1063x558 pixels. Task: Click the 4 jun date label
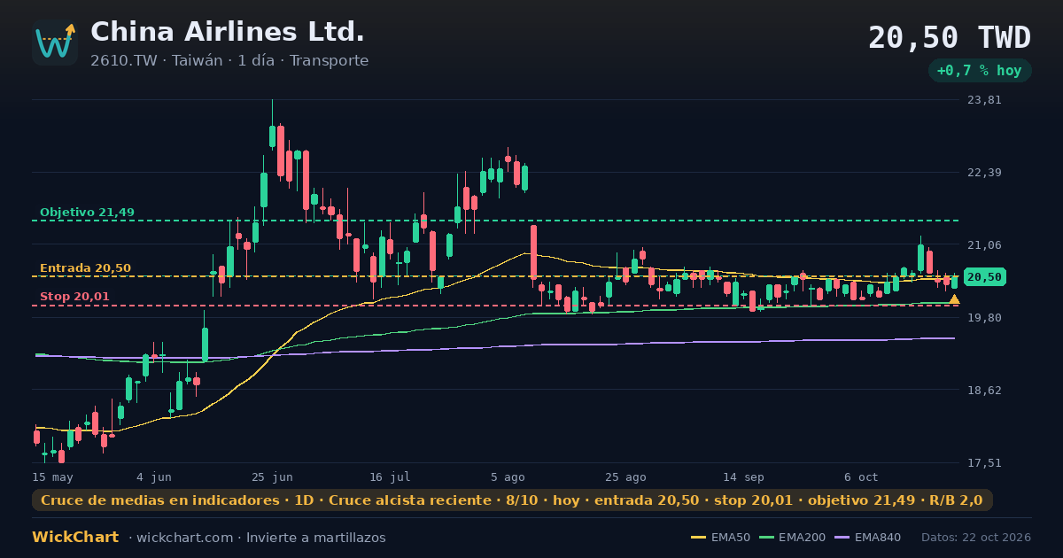tap(154, 477)
